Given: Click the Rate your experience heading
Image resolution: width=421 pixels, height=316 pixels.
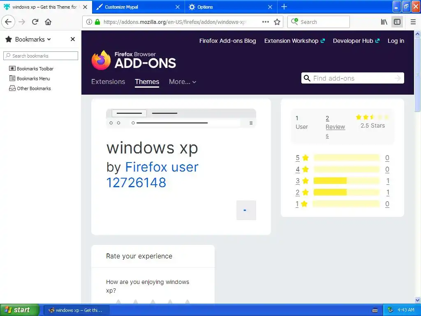Looking at the screenshot, I should pyautogui.click(x=139, y=256).
